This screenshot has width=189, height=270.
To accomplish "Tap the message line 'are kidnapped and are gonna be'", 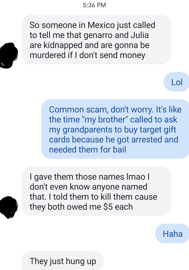I will pos(89,45).
